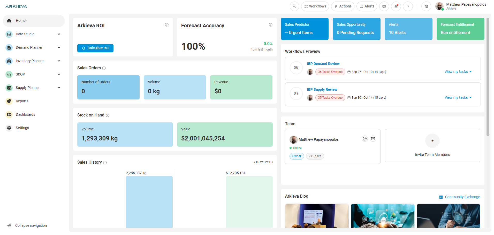
Task: Open the chat messages icon in top bar
Action: tap(384, 6)
